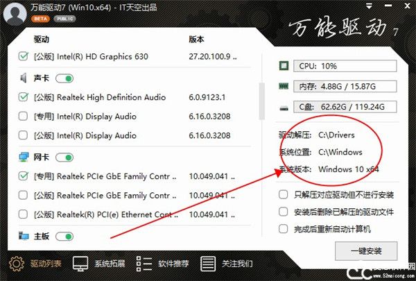Screen dimensions: 416x281
Task: Click the driver list scrollbar thumb
Action: (x=262, y=101)
